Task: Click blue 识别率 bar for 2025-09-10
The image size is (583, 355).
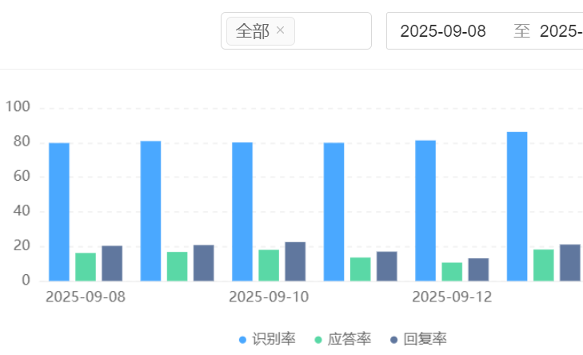Action: point(242,212)
